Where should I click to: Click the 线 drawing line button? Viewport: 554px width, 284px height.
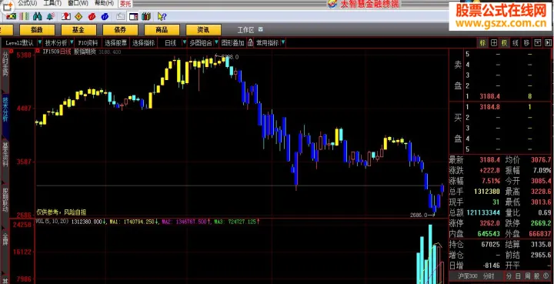tap(516, 43)
